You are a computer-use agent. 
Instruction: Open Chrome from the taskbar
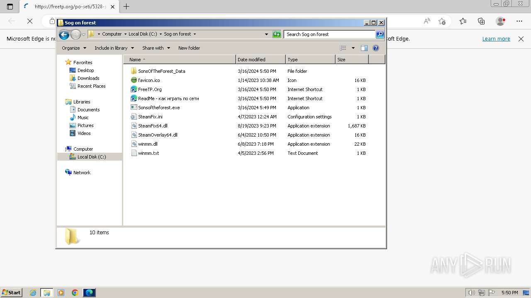[75, 293]
